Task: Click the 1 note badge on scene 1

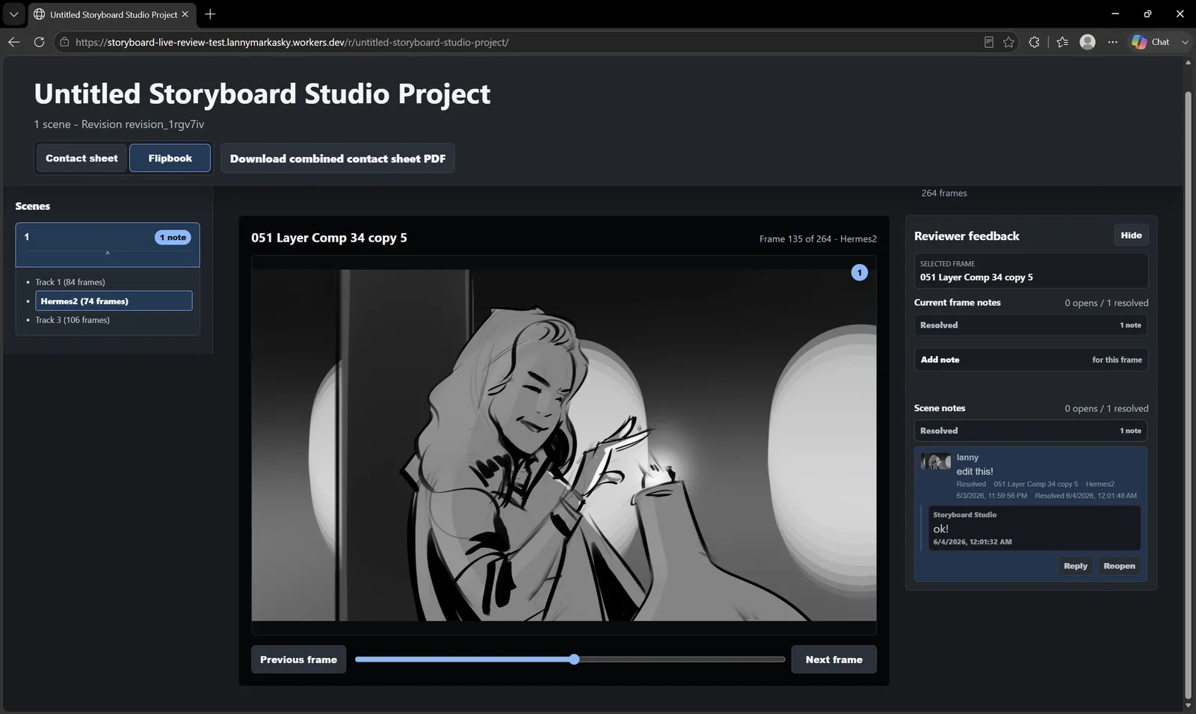Action: pyautogui.click(x=173, y=238)
